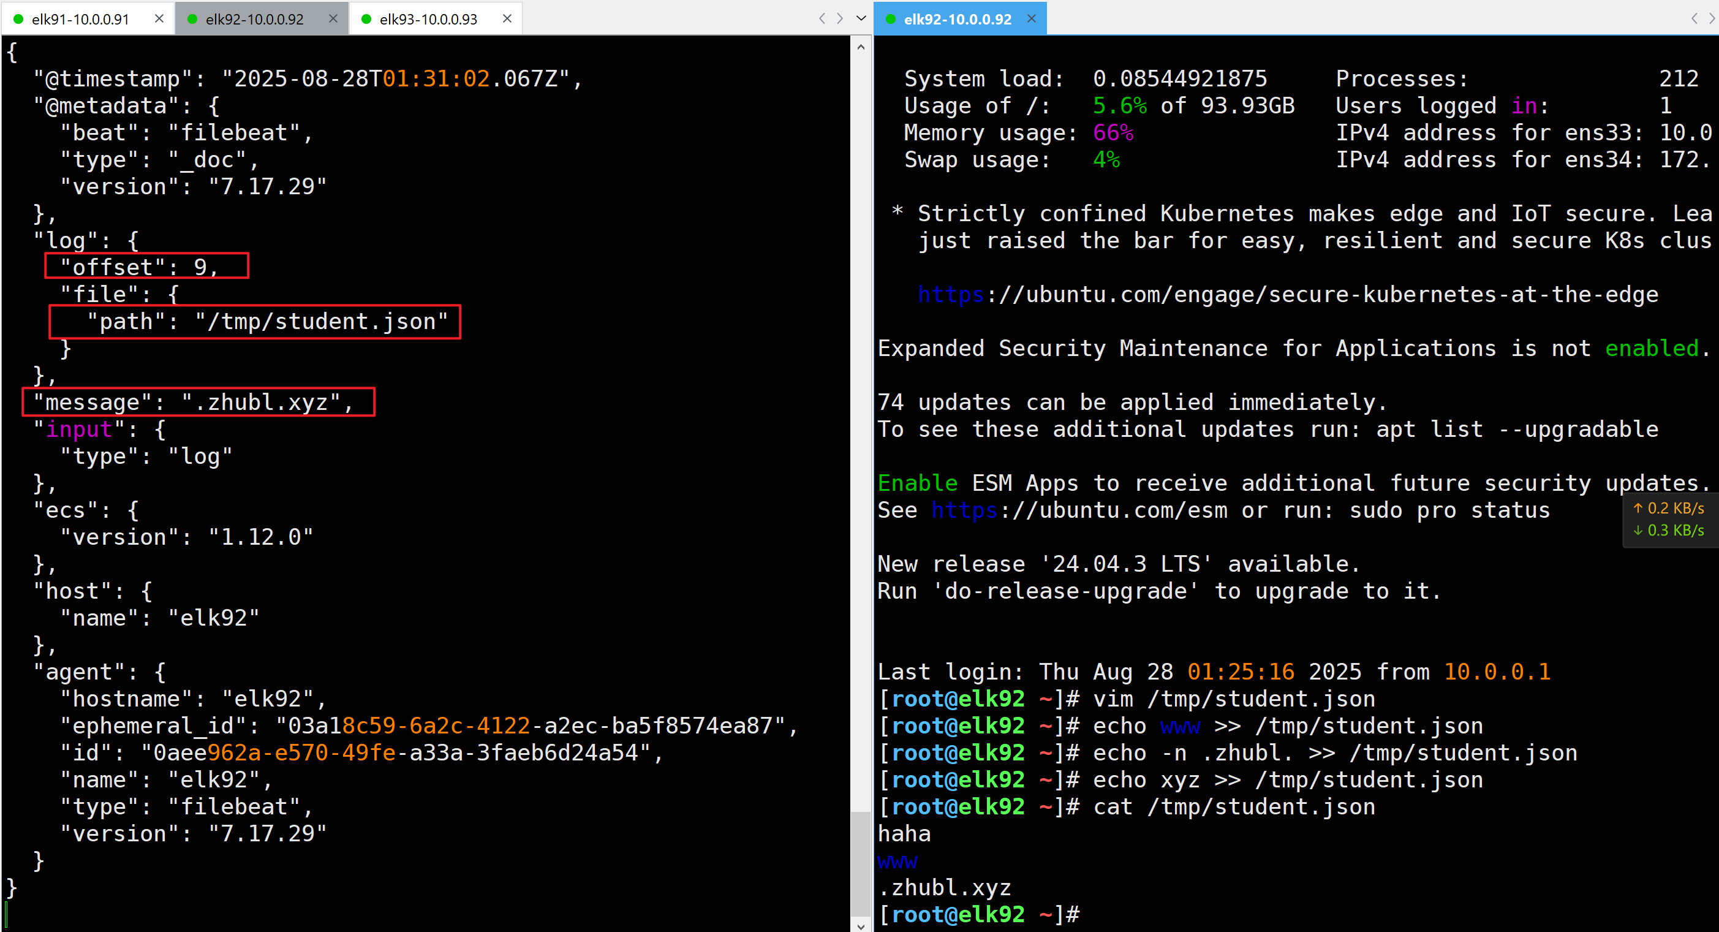Click the left terminal scrollbar thumb
Screen dimensions: 1719x932
[861, 865]
